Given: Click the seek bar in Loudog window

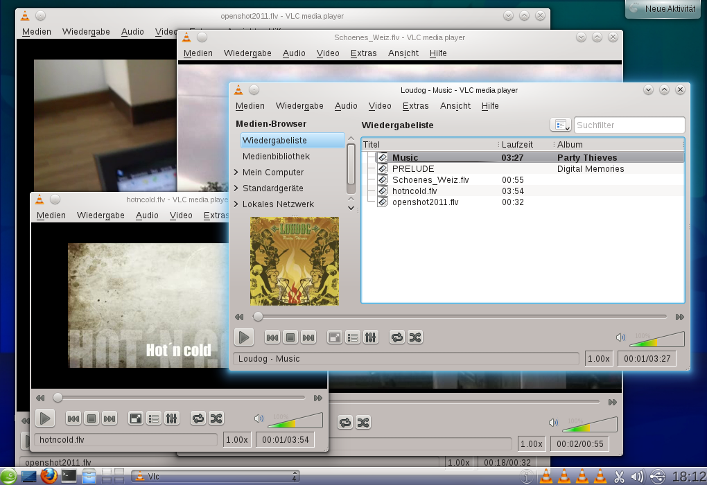Looking at the screenshot, I should point(460,317).
